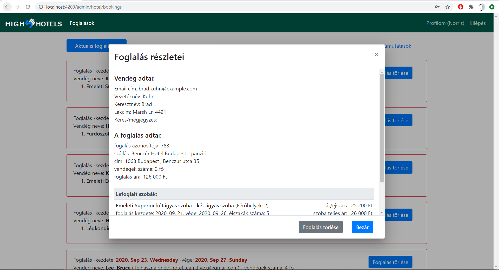This screenshot has width=499, height=270.
Task: Click 'Keresztnév: Brad' line
Action: (x=133, y=104)
